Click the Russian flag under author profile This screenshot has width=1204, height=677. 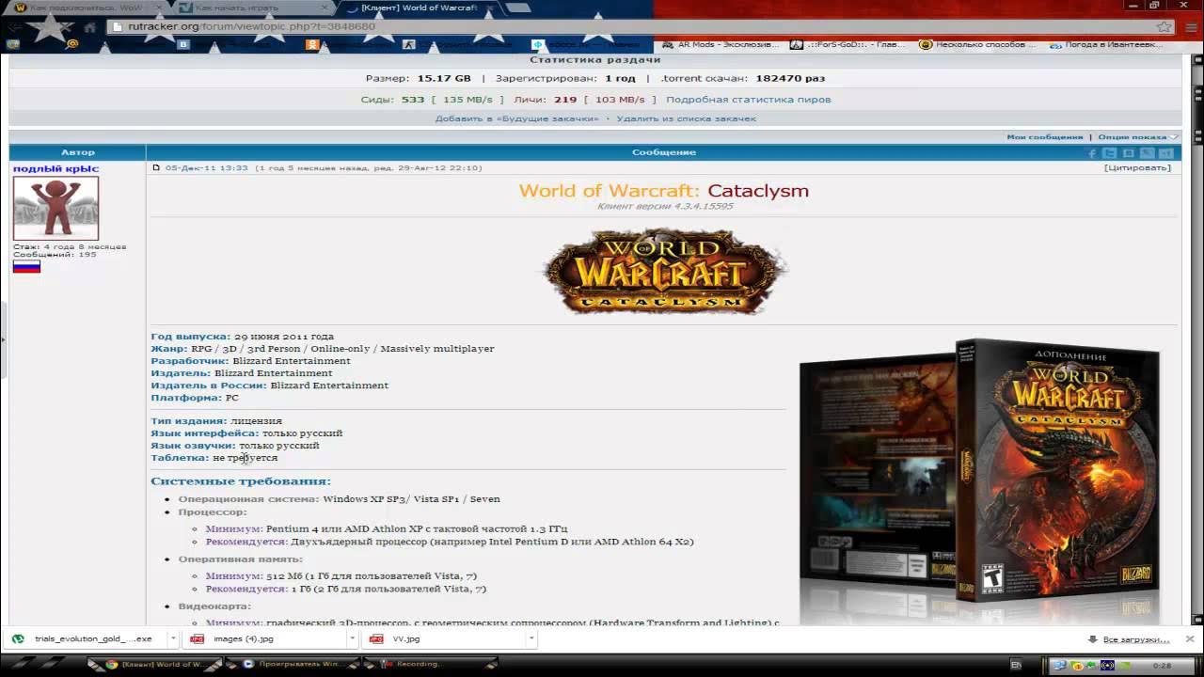[x=26, y=266]
